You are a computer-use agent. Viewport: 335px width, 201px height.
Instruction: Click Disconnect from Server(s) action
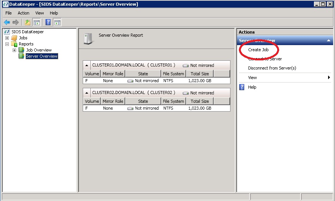click(x=272, y=68)
